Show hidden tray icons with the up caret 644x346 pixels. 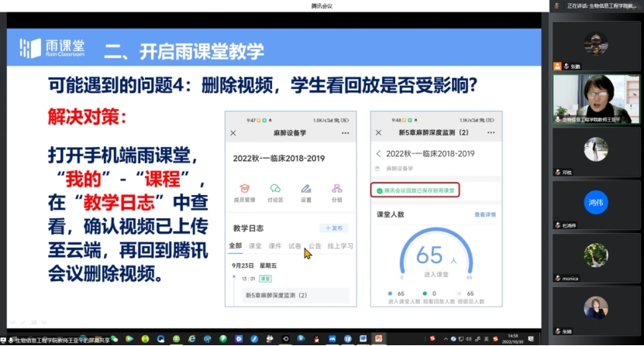point(446,339)
